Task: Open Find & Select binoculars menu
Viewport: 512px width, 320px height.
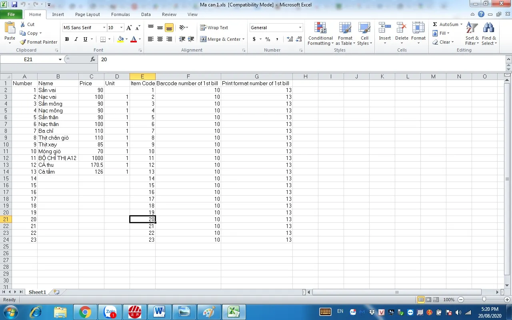Action: (x=489, y=34)
